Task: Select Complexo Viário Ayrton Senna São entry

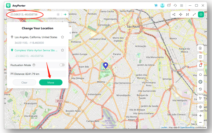Action: [36, 50]
